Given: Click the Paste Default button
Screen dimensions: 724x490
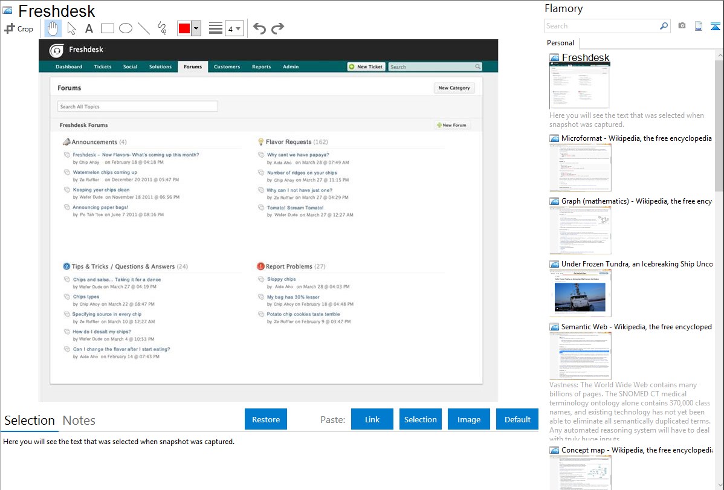Looking at the screenshot, I should tap(517, 419).
